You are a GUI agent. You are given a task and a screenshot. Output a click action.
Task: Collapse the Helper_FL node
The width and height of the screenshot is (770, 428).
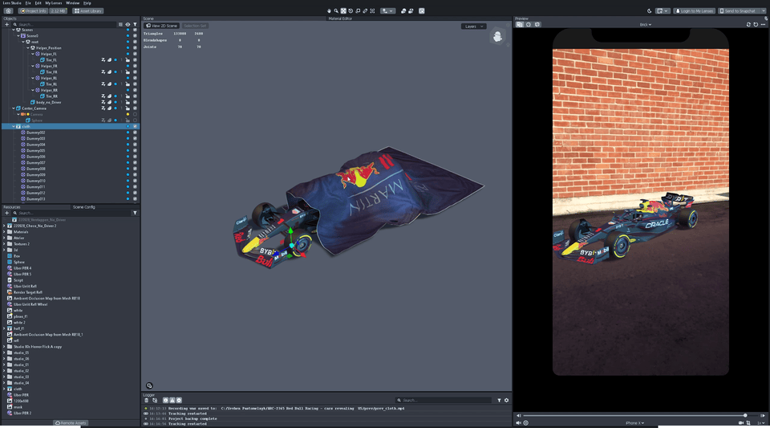33,54
